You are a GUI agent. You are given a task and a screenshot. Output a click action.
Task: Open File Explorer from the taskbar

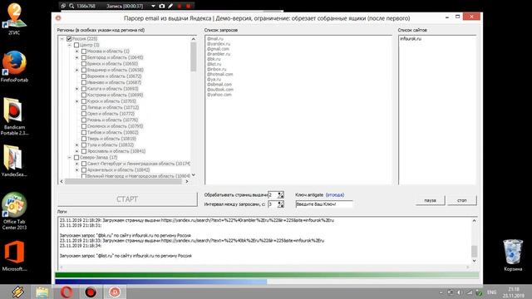pos(42,292)
